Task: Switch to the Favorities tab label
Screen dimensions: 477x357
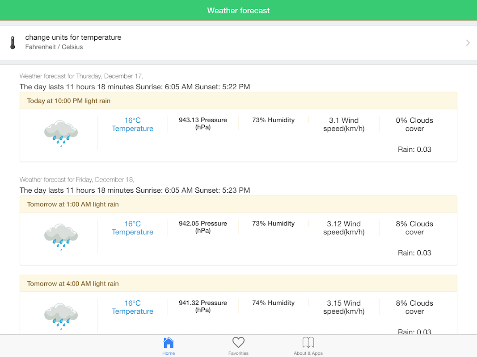Action: click(x=238, y=353)
